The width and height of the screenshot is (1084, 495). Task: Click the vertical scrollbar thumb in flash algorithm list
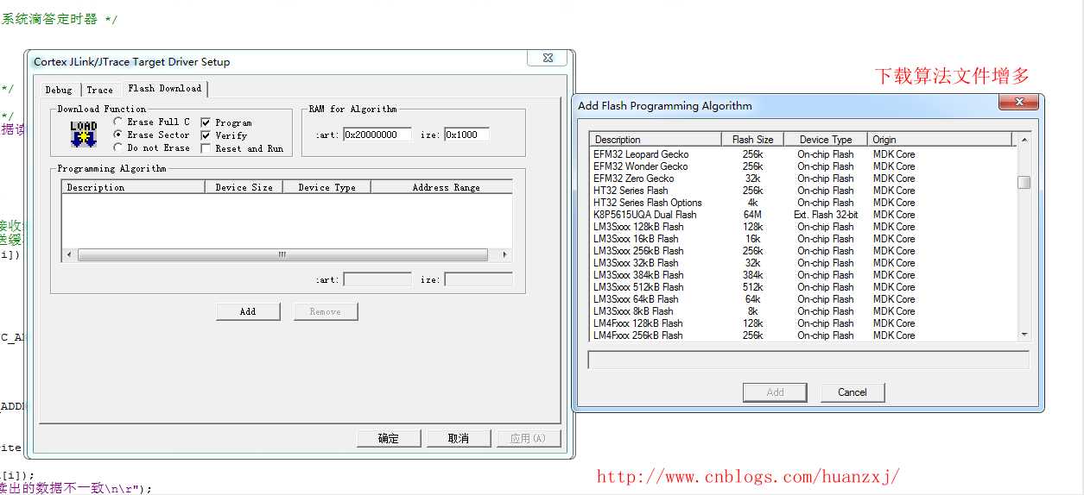[x=1024, y=182]
